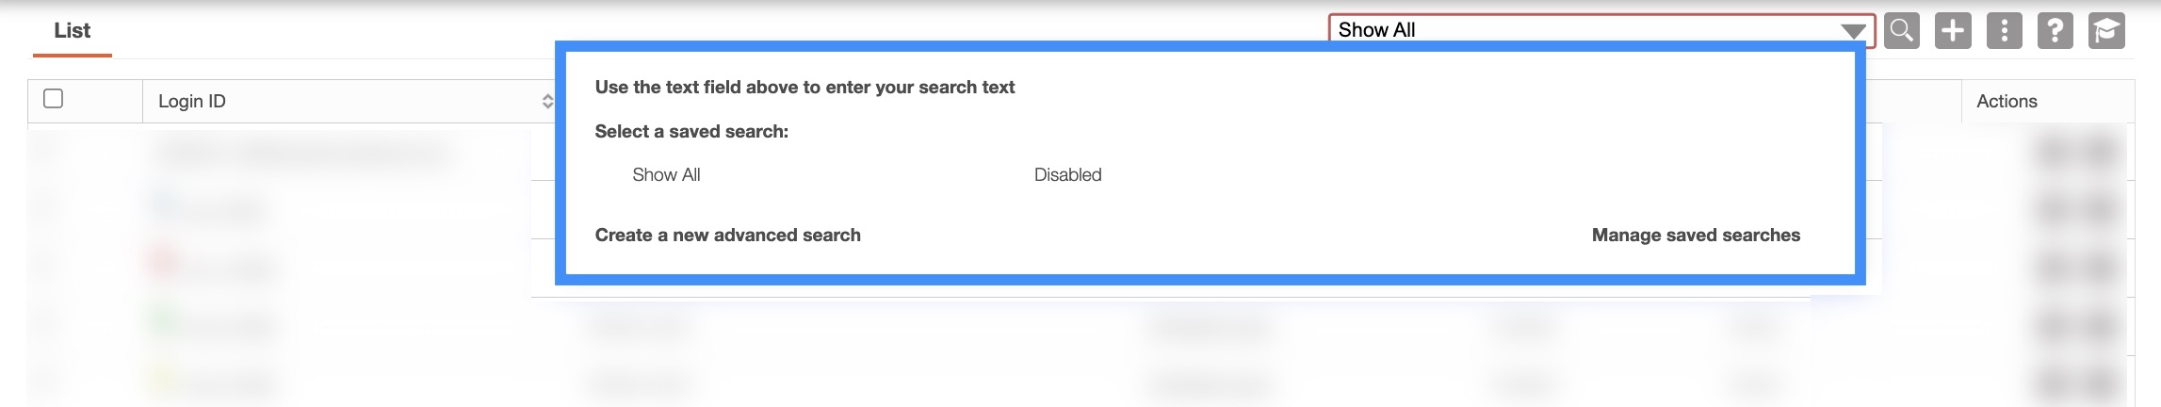Open Manage saved searches
Image resolution: width=2161 pixels, height=407 pixels.
click(1696, 236)
